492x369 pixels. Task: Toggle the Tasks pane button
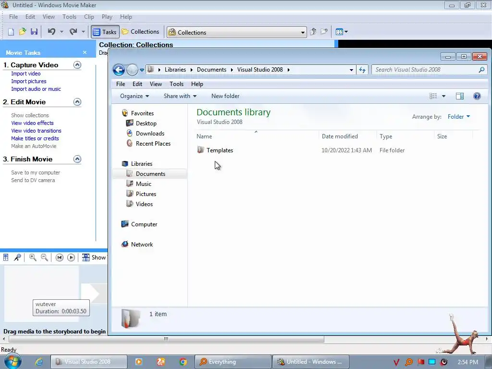click(x=105, y=32)
